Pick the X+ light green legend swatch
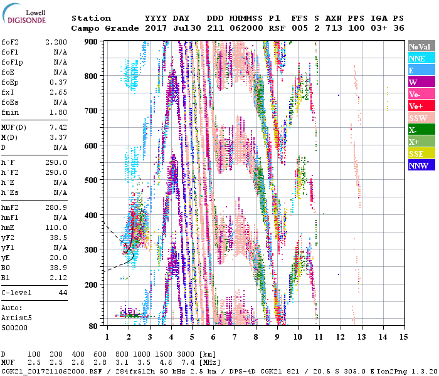The image size is (439, 376). (421, 142)
